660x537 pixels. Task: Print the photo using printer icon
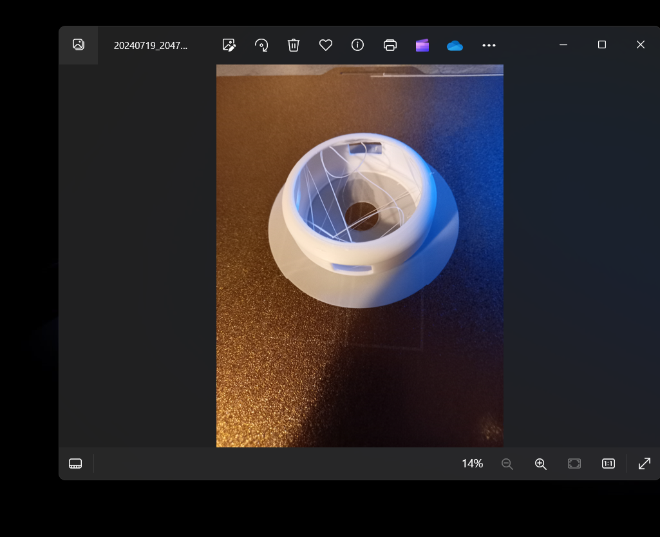[x=390, y=44]
